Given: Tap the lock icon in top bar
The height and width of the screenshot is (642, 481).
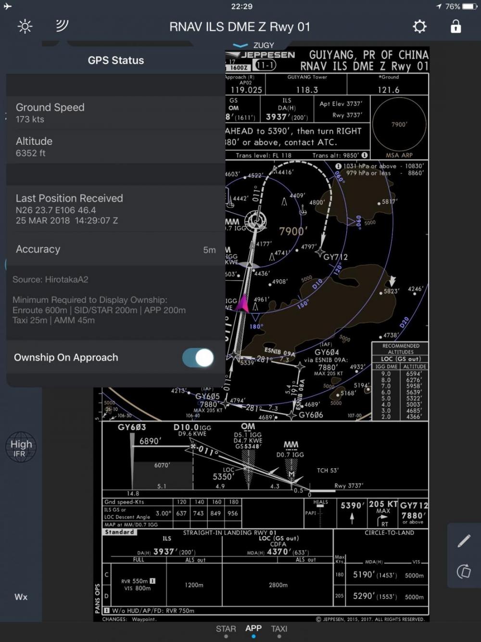Looking at the screenshot, I should pyautogui.click(x=456, y=26).
